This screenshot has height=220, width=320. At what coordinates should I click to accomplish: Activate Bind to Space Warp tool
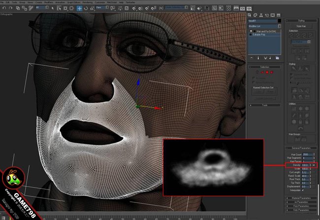coord(31,8)
